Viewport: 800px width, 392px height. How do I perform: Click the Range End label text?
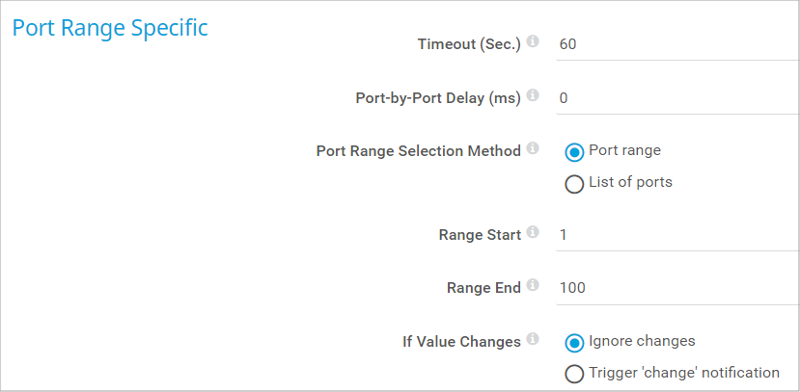coord(483,287)
